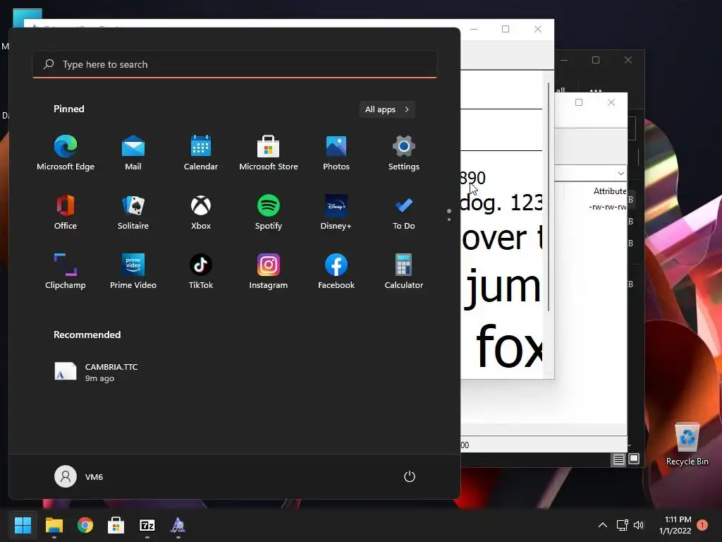Click the Start menu search box
722x542 pixels.
235,64
